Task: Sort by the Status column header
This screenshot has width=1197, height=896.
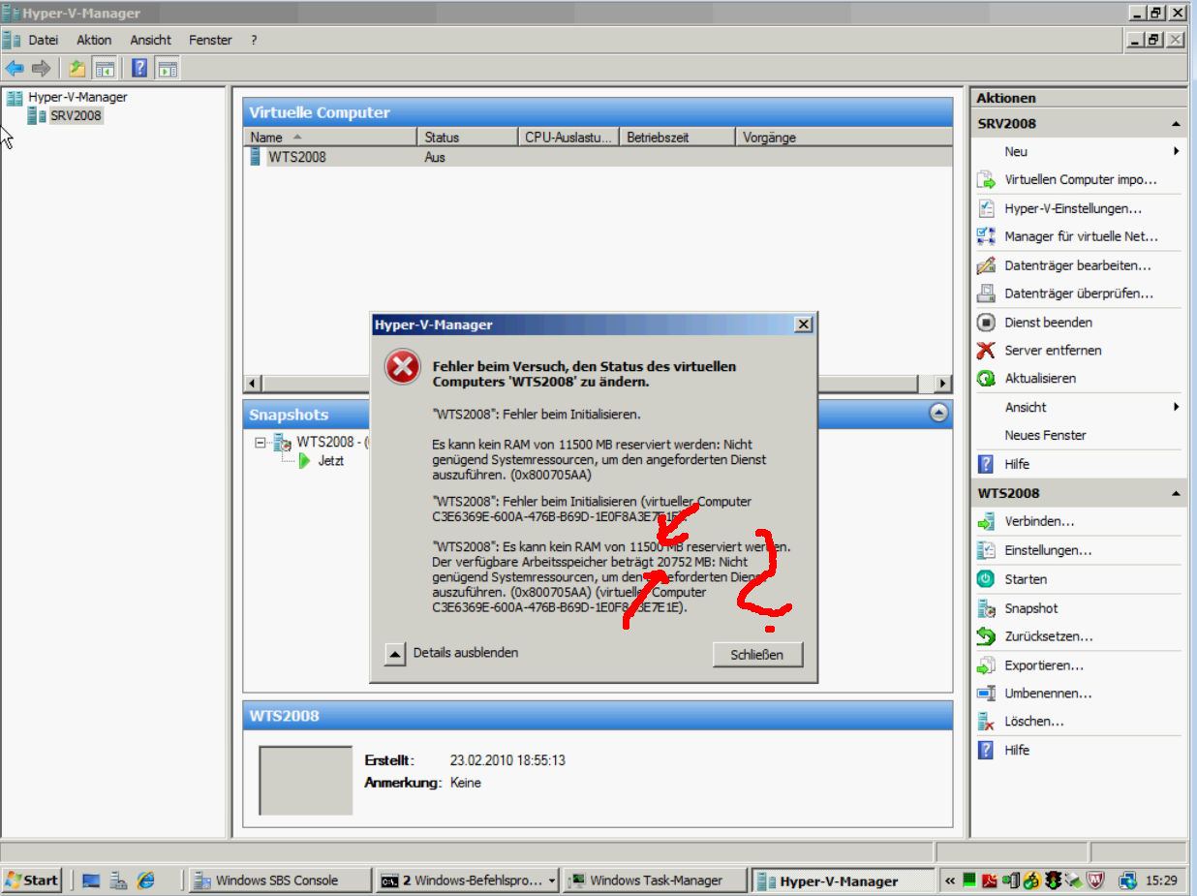Action: (467, 138)
